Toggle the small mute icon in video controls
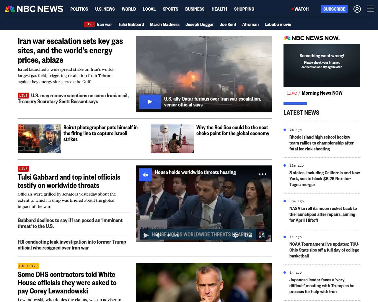The height and width of the screenshot is (302, 378). [x=159, y=235]
